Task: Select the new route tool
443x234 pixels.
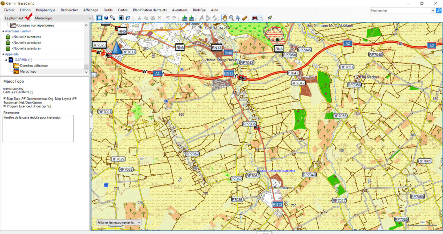Action: [208, 18]
